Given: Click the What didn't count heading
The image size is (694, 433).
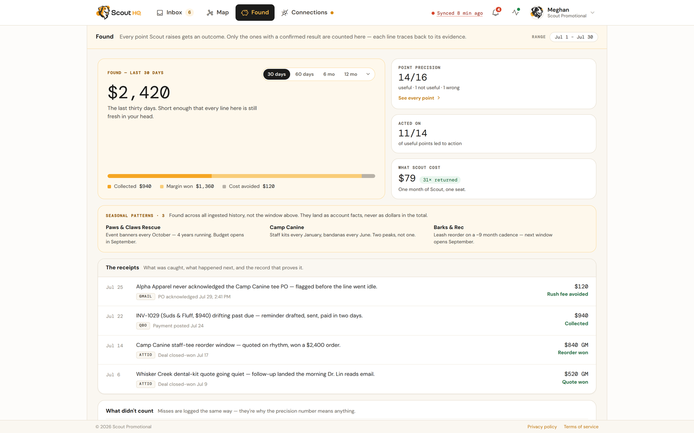Looking at the screenshot, I should click(x=130, y=411).
